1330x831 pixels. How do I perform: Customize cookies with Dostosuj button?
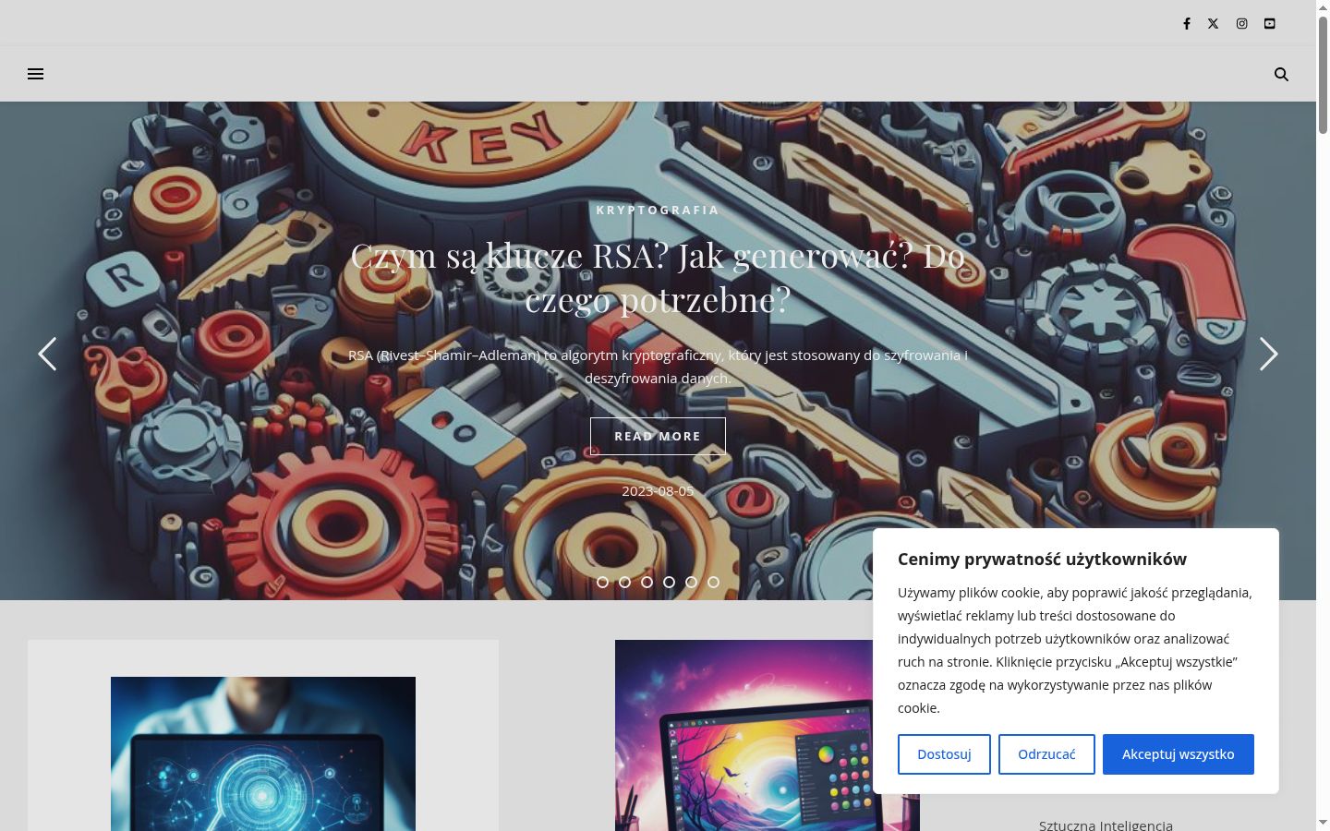pos(944,754)
